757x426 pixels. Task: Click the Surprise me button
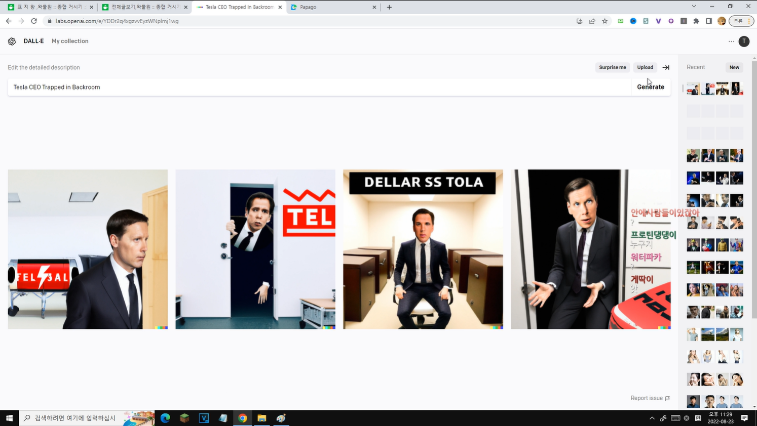coord(613,67)
